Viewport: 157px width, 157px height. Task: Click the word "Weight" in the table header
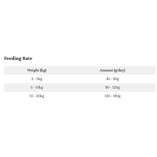tap(33, 70)
